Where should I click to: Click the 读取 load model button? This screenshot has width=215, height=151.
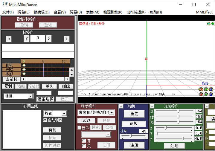point(86,121)
